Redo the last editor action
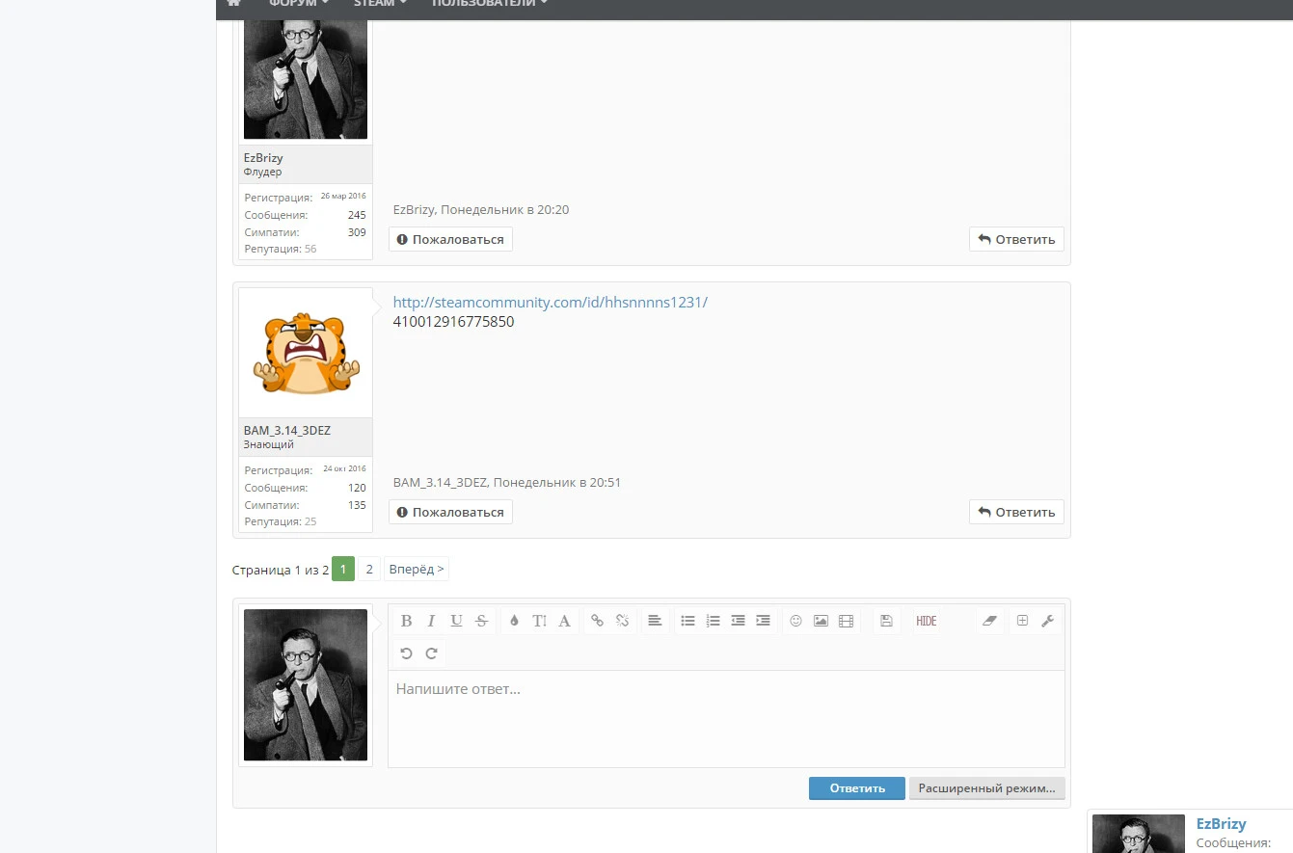This screenshot has width=1293, height=853. click(431, 653)
